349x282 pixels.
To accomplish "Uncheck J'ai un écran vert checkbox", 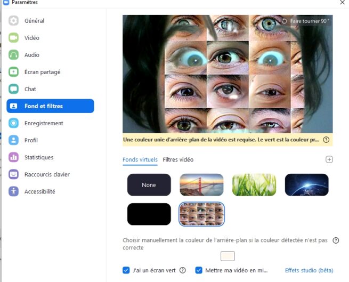I will pos(126,270).
